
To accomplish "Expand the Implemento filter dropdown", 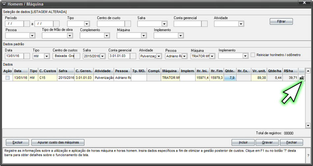I will (181, 36).
